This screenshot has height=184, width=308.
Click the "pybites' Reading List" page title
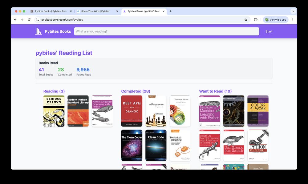click(x=64, y=53)
